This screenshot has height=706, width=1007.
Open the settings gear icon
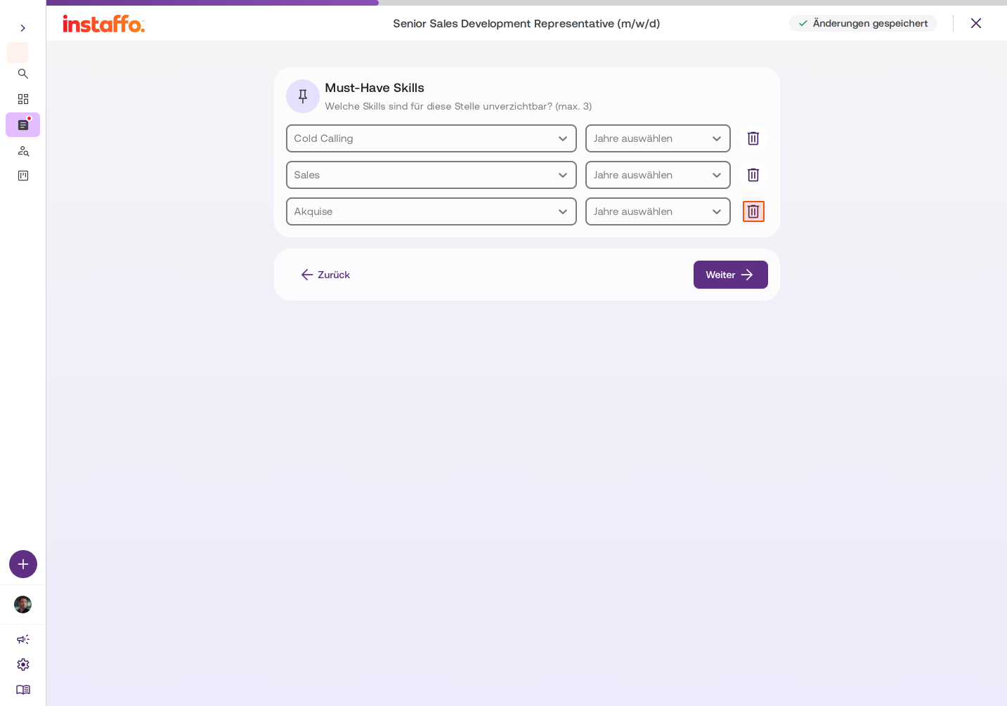point(23,665)
